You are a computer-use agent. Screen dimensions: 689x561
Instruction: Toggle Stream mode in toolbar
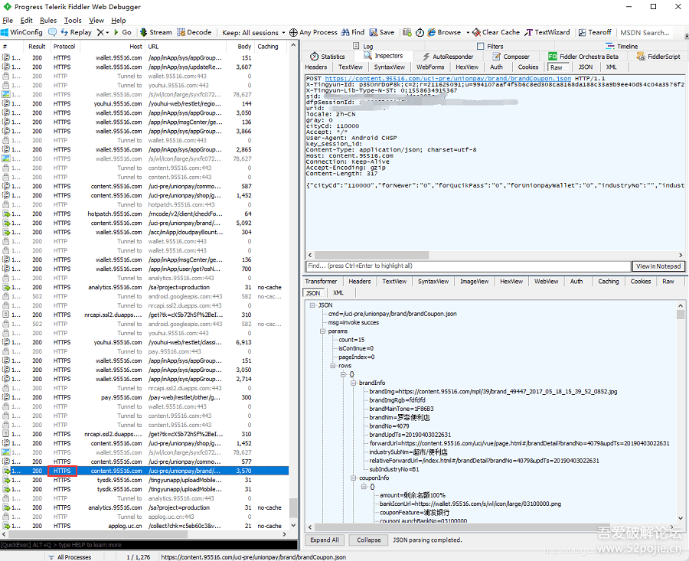156,32
